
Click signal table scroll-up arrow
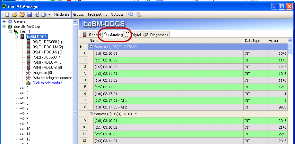(x=290, y=41)
